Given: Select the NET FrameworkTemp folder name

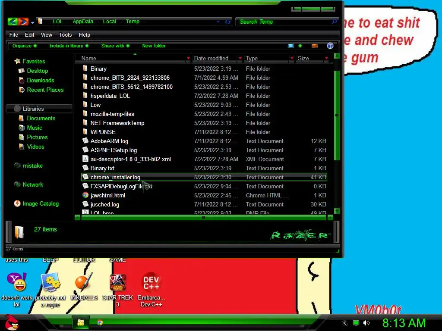Looking at the screenshot, I should coord(117,123).
